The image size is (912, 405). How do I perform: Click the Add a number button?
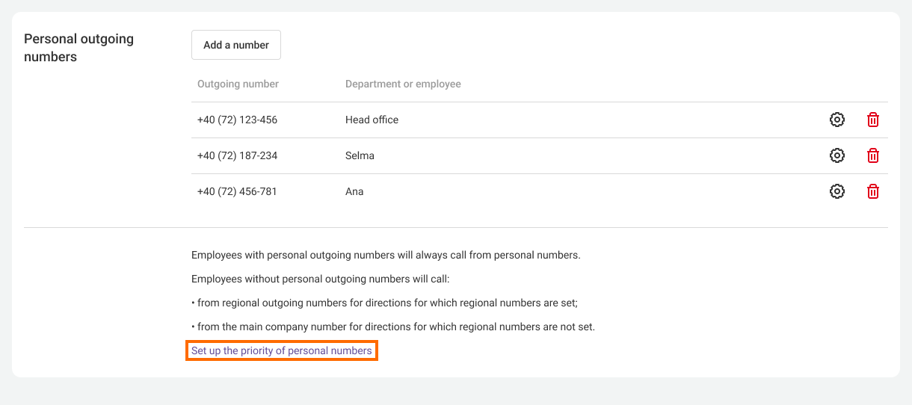235,45
